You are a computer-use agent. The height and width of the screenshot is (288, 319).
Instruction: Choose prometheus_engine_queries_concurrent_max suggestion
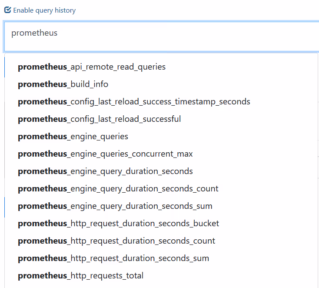pos(105,154)
